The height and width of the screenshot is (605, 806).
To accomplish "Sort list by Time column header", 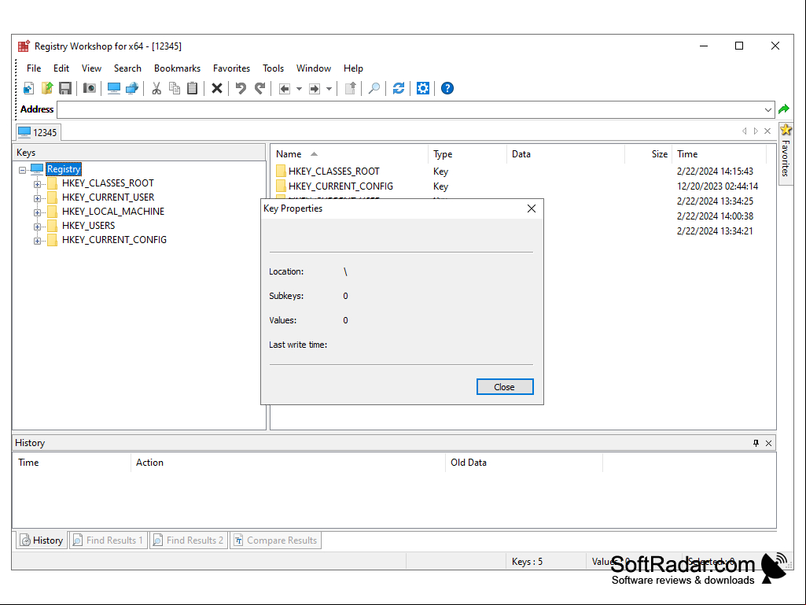I will 720,154.
